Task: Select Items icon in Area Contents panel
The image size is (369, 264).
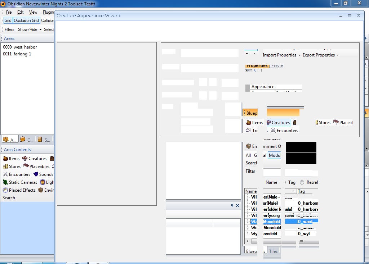Action: [x=5, y=159]
